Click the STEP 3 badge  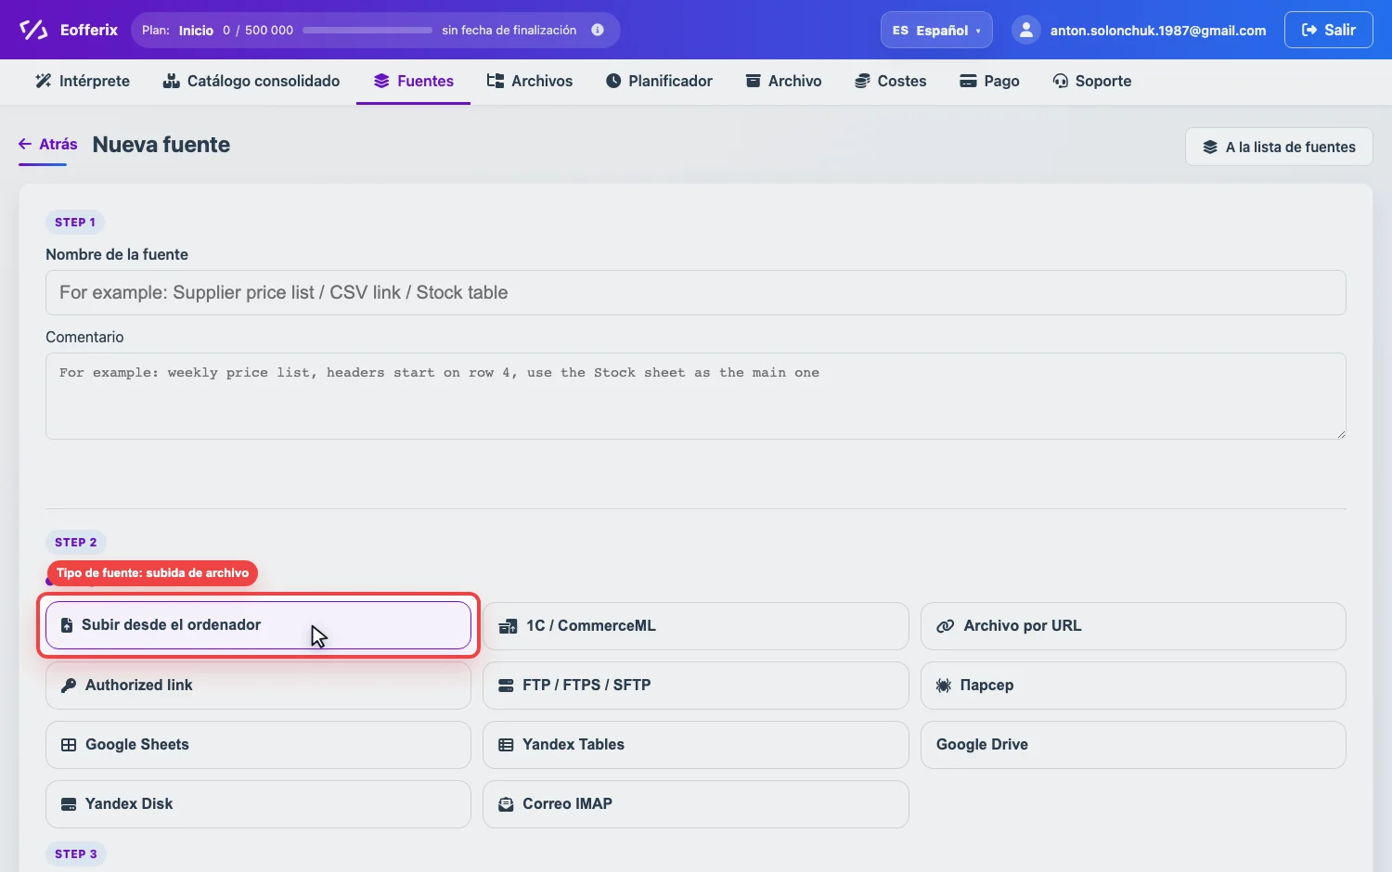coord(76,854)
